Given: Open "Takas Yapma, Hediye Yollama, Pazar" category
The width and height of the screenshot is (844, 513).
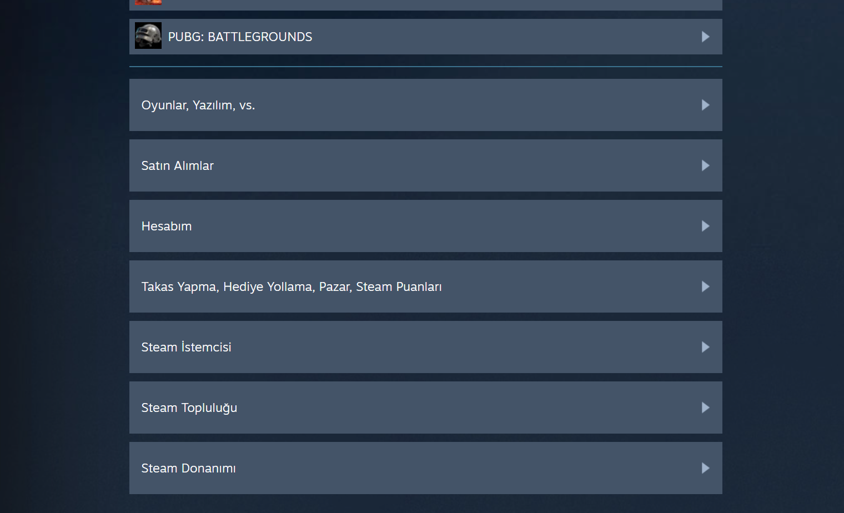Looking at the screenshot, I should 426,286.
